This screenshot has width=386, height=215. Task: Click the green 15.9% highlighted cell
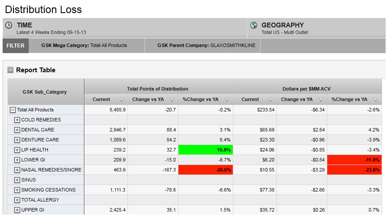206,150
